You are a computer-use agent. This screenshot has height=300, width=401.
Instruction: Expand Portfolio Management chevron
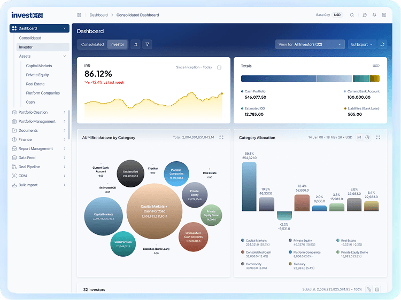pyautogui.click(x=65, y=122)
